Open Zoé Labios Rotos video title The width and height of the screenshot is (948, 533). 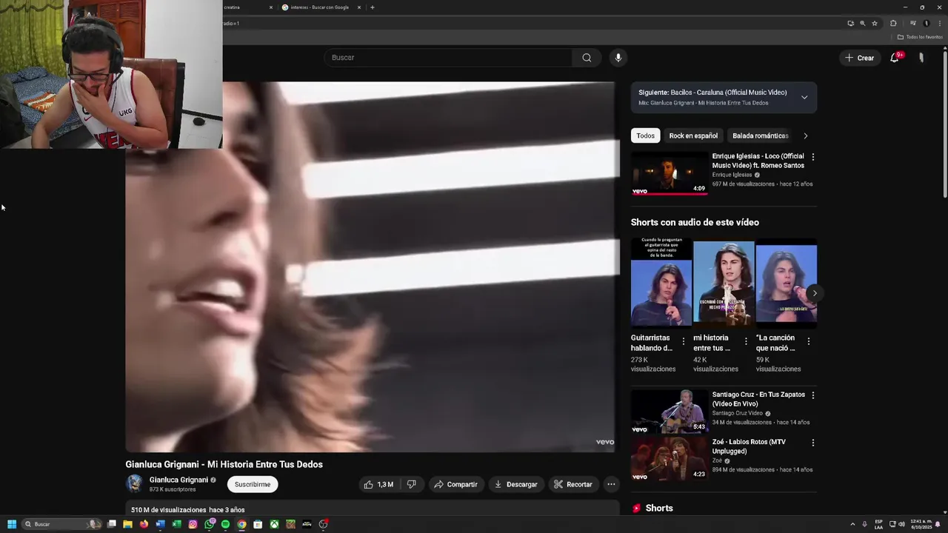coord(749,446)
